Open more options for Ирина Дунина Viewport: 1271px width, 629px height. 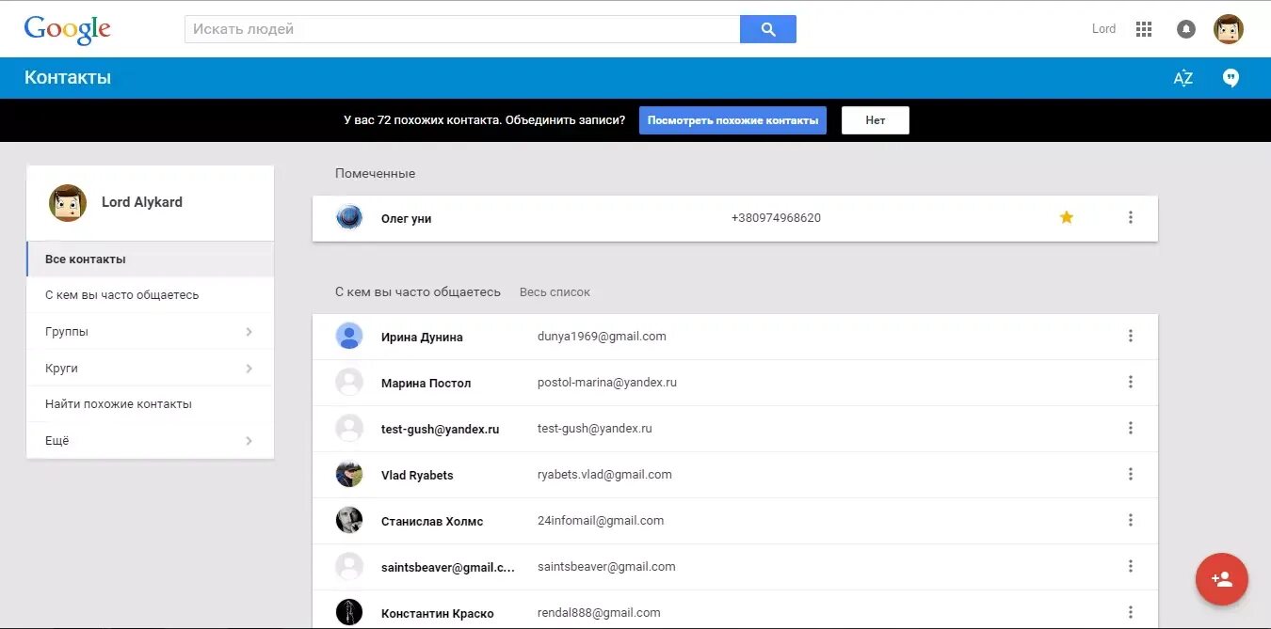coord(1131,336)
